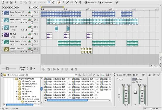
Task: Start Preview play in Explorer toolbar
Action: click(94, 75)
